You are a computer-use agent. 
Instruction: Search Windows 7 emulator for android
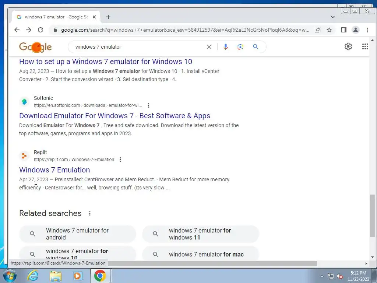coord(78,234)
